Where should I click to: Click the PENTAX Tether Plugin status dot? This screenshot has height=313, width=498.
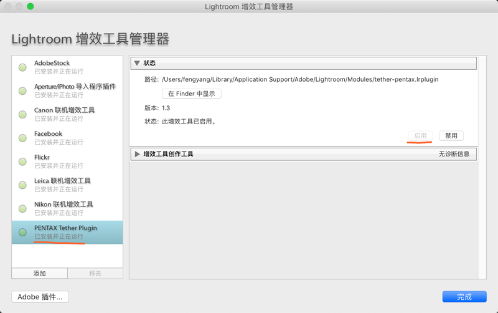(x=22, y=232)
